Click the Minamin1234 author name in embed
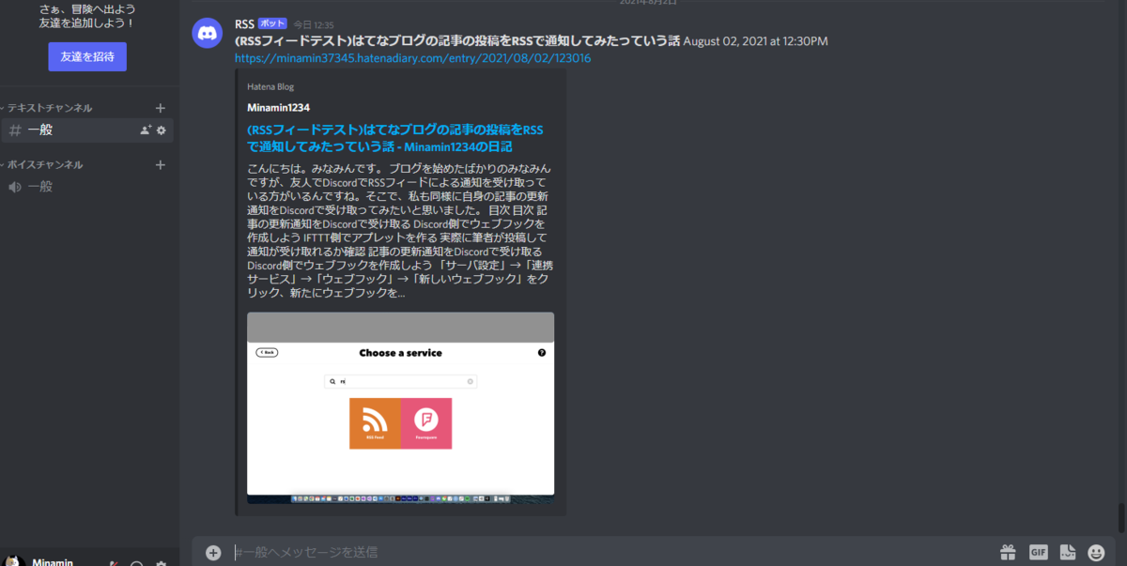Image resolution: width=1127 pixels, height=566 pixels. click(x=278, y=107)
